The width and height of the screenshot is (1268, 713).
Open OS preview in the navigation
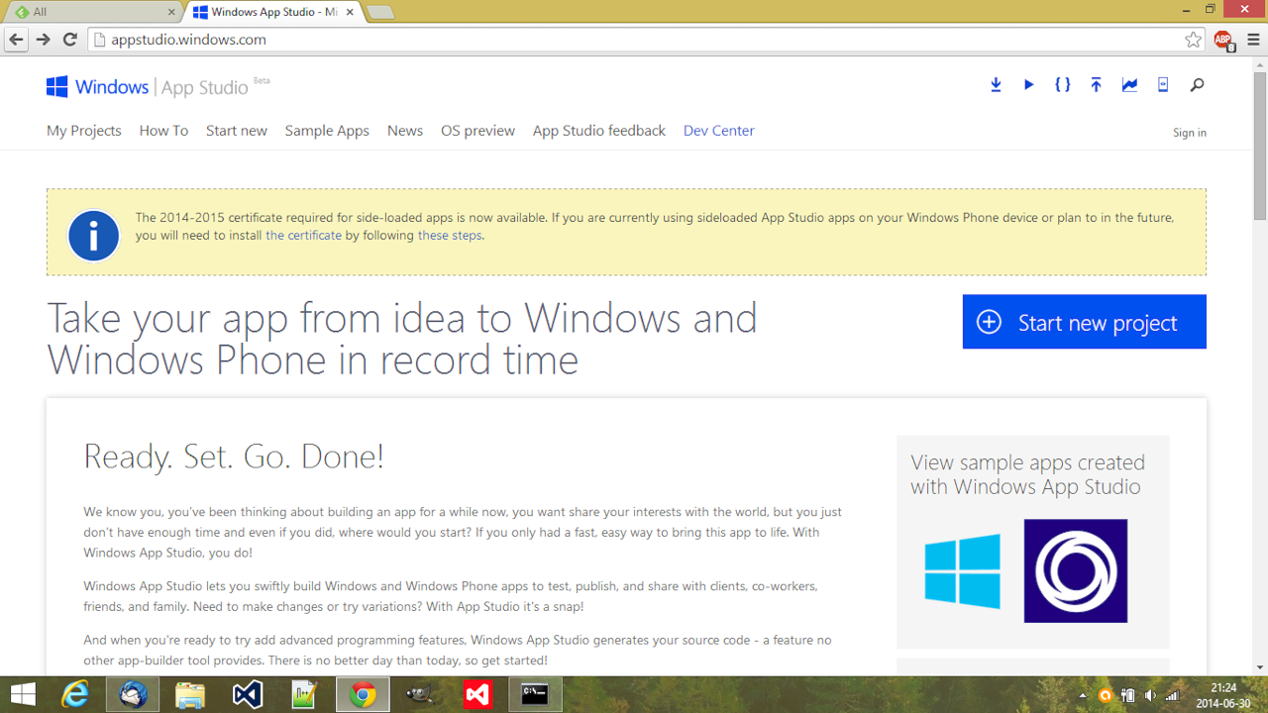[x=477, y=131]
